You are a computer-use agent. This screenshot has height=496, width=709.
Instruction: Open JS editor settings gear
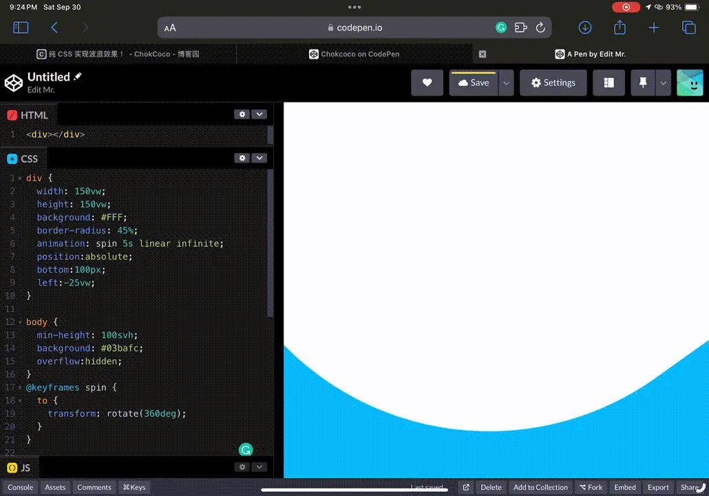[x=242, y=466]
